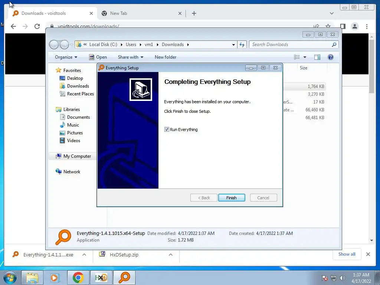The height and width of the screenshot is (285, 380).
Task: Expand the Share with dropdown
Action: coord(130,57)
